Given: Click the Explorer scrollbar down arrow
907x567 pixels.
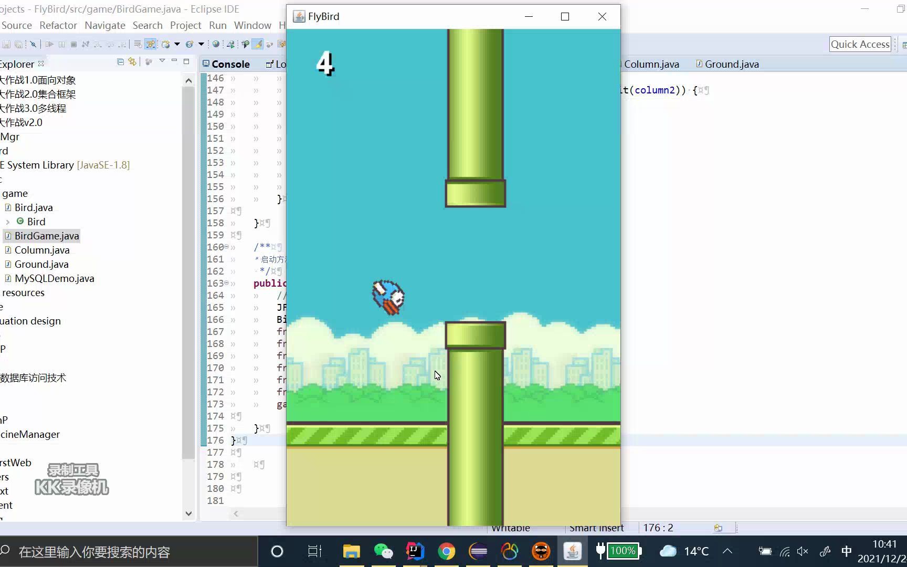Looking at the screenshot, I should pyautogui.click(x=188, y=513).
